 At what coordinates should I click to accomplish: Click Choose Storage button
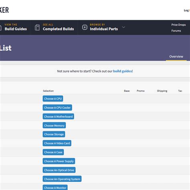pos(54,134)
